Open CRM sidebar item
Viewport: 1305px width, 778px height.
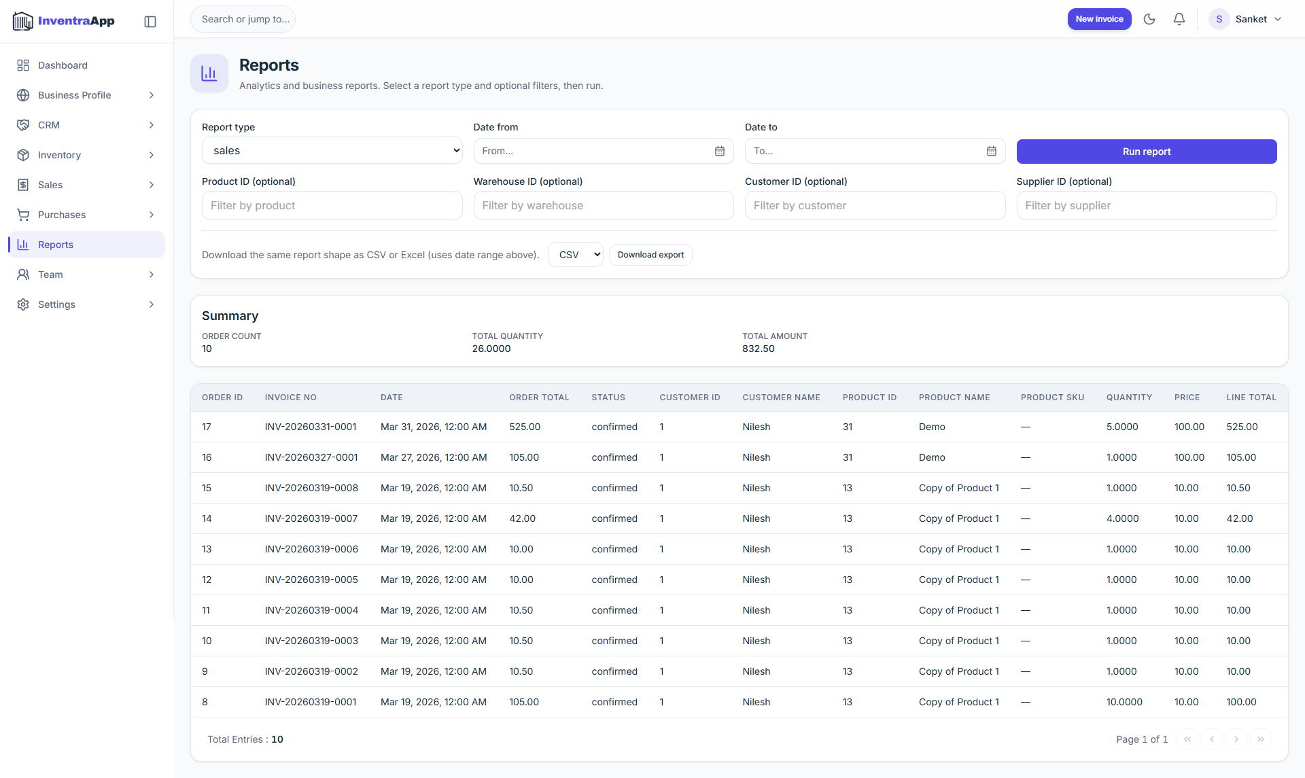click(x=87, y=125)
